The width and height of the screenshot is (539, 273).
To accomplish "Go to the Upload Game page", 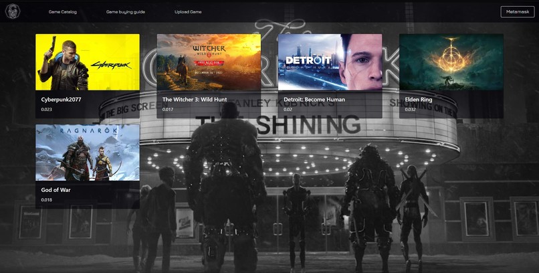I will (x=188, y=11).
